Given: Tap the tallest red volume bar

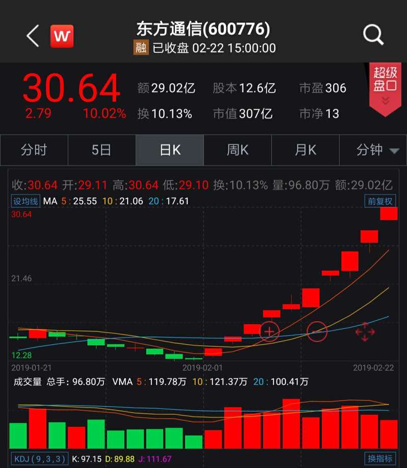Looking at the screenshot, I should point(291,424).
